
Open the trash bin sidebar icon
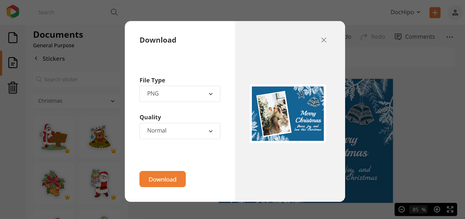click(x=13, y=88)
